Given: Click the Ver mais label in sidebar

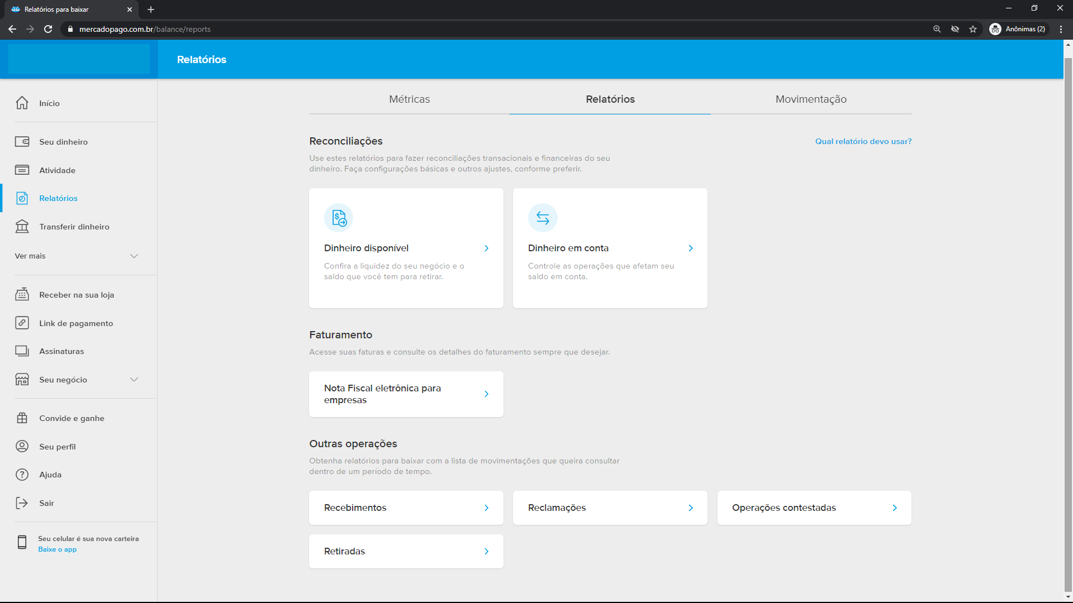Looking at the screenshot, I should (30, 256).
